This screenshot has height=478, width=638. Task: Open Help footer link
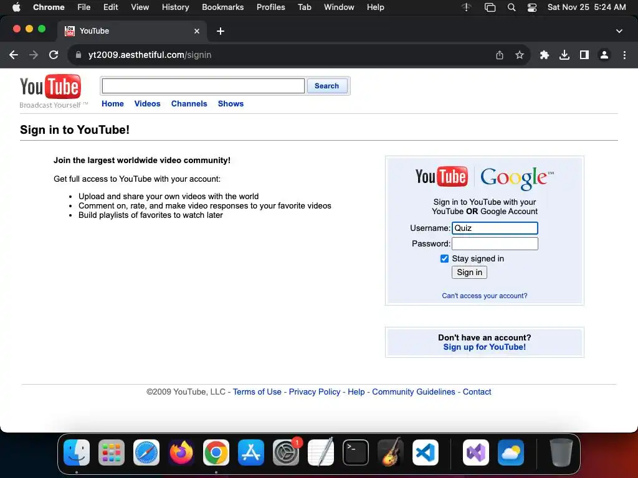(356, 392)
